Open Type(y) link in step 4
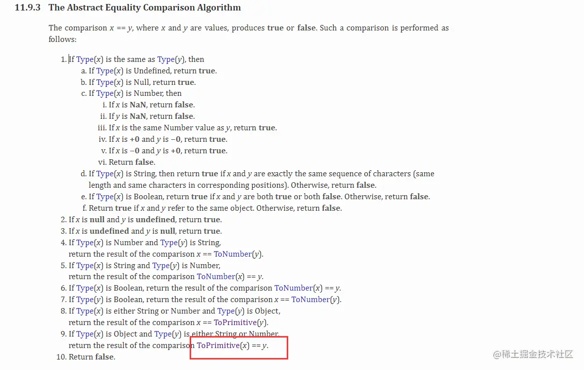 click(169, 243)
